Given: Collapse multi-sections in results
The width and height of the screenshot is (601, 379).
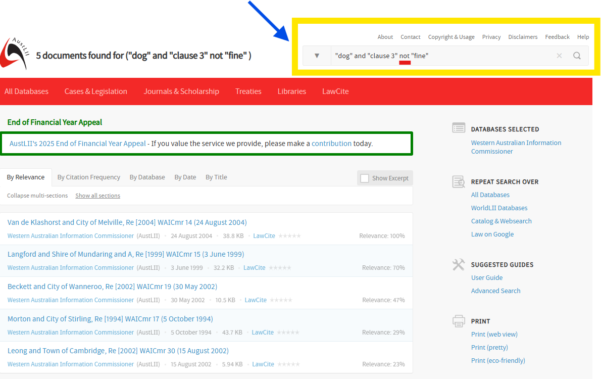Looking at the screenshot, I should tap(37, 196).
